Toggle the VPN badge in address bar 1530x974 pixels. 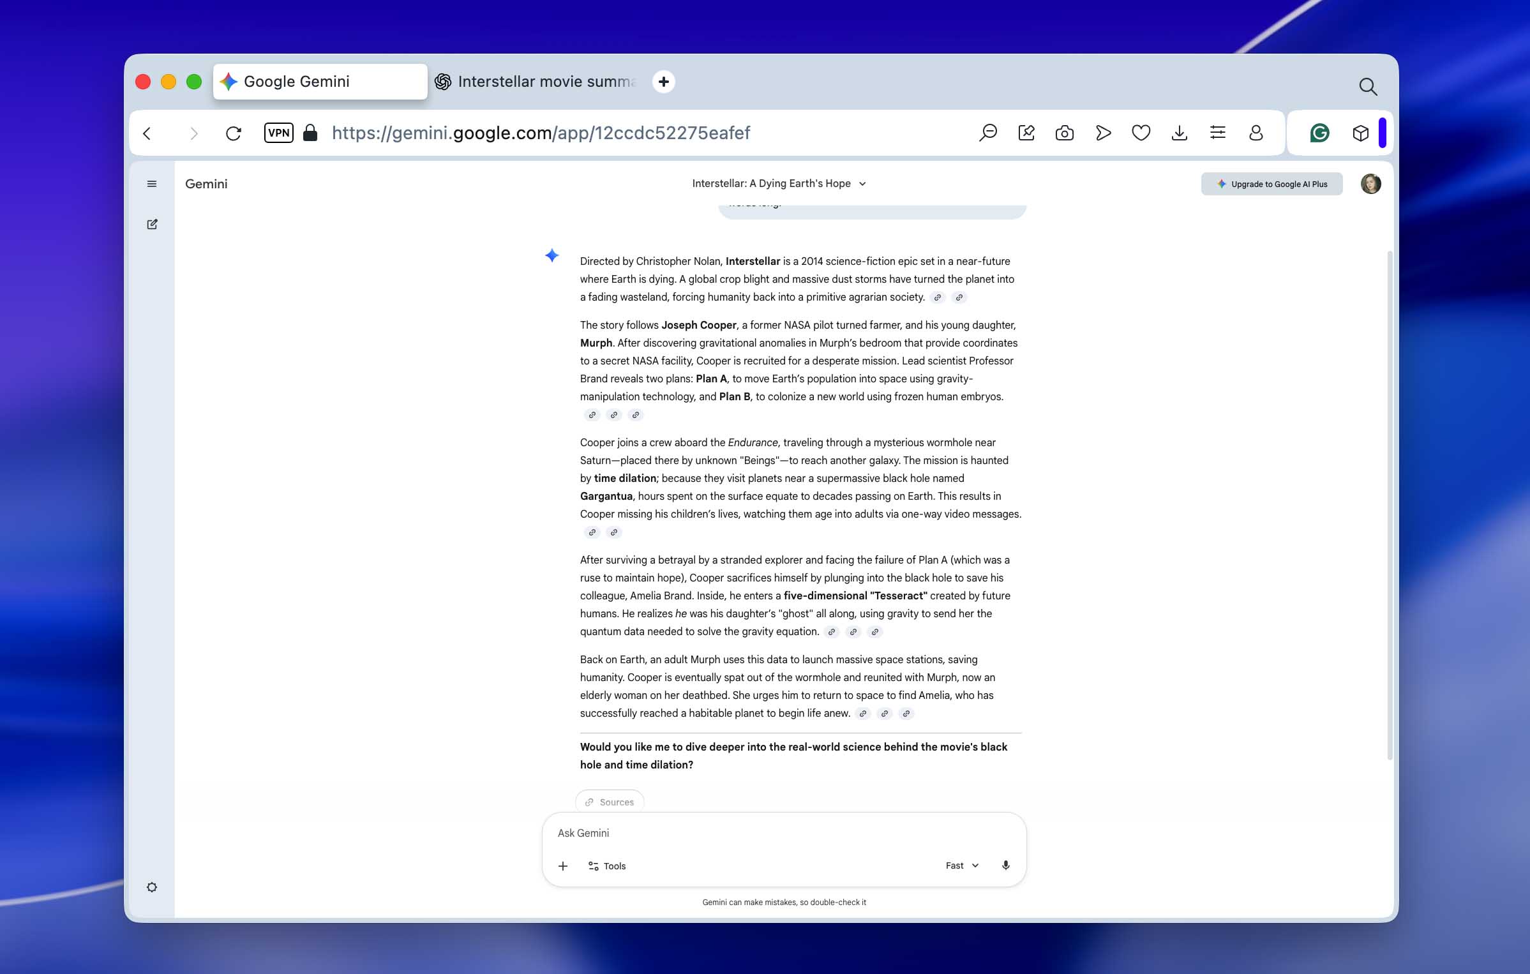click(x=279, y=133)
